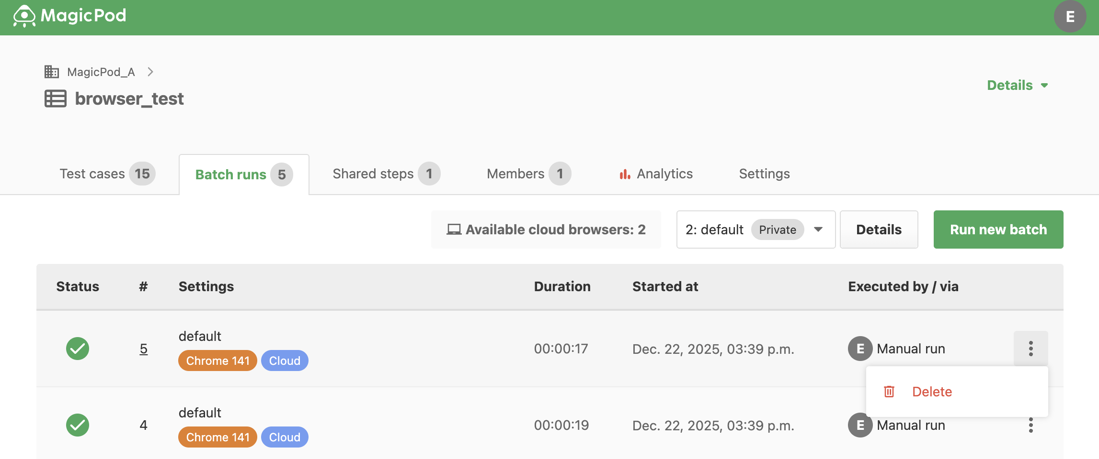Click the breadcrumb chevron after MagicPod_A
1099x459 pixels.
tap(150, 72)
